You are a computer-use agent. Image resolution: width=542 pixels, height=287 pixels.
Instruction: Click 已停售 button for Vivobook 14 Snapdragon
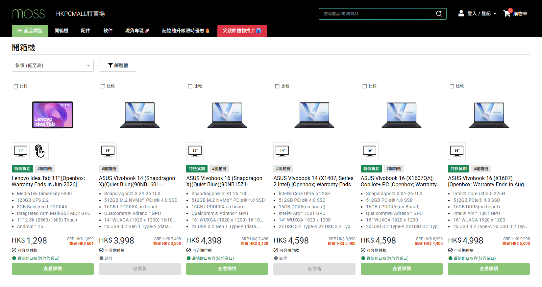[x=140, y=269]
